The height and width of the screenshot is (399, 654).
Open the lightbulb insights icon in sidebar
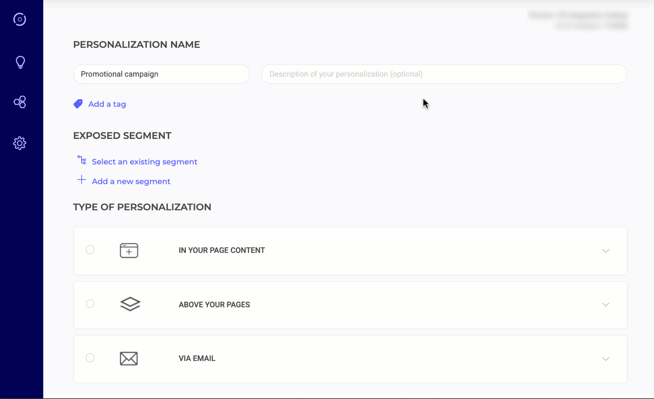(20, 62)
